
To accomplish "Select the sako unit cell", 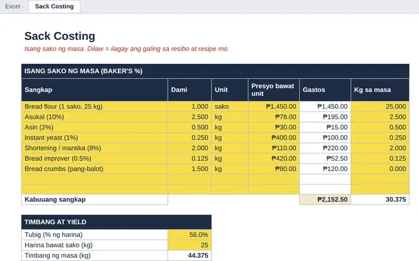I will [x=230, y=106].
